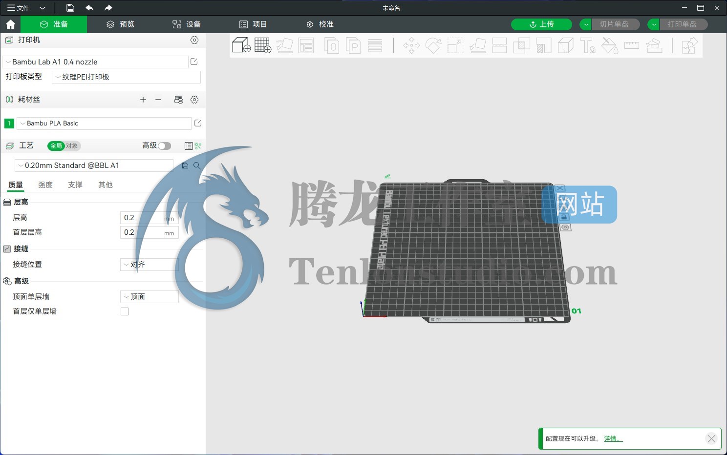The width and height of the screenshot is (727, 455).
Task: Select the Color painting bucket tool
Action: 610,45
